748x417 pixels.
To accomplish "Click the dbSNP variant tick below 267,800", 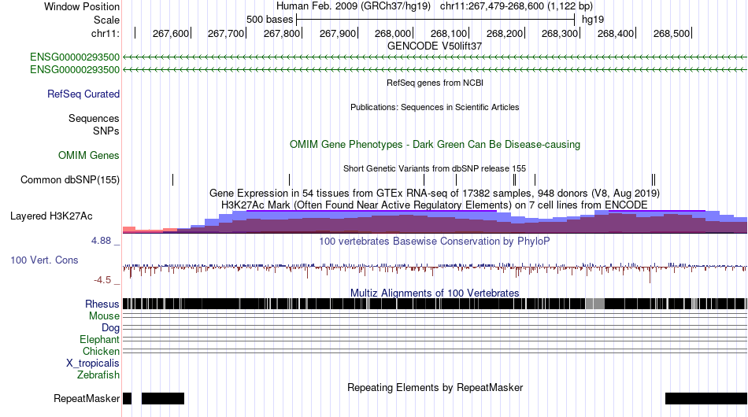I will (x=289, y=179).
